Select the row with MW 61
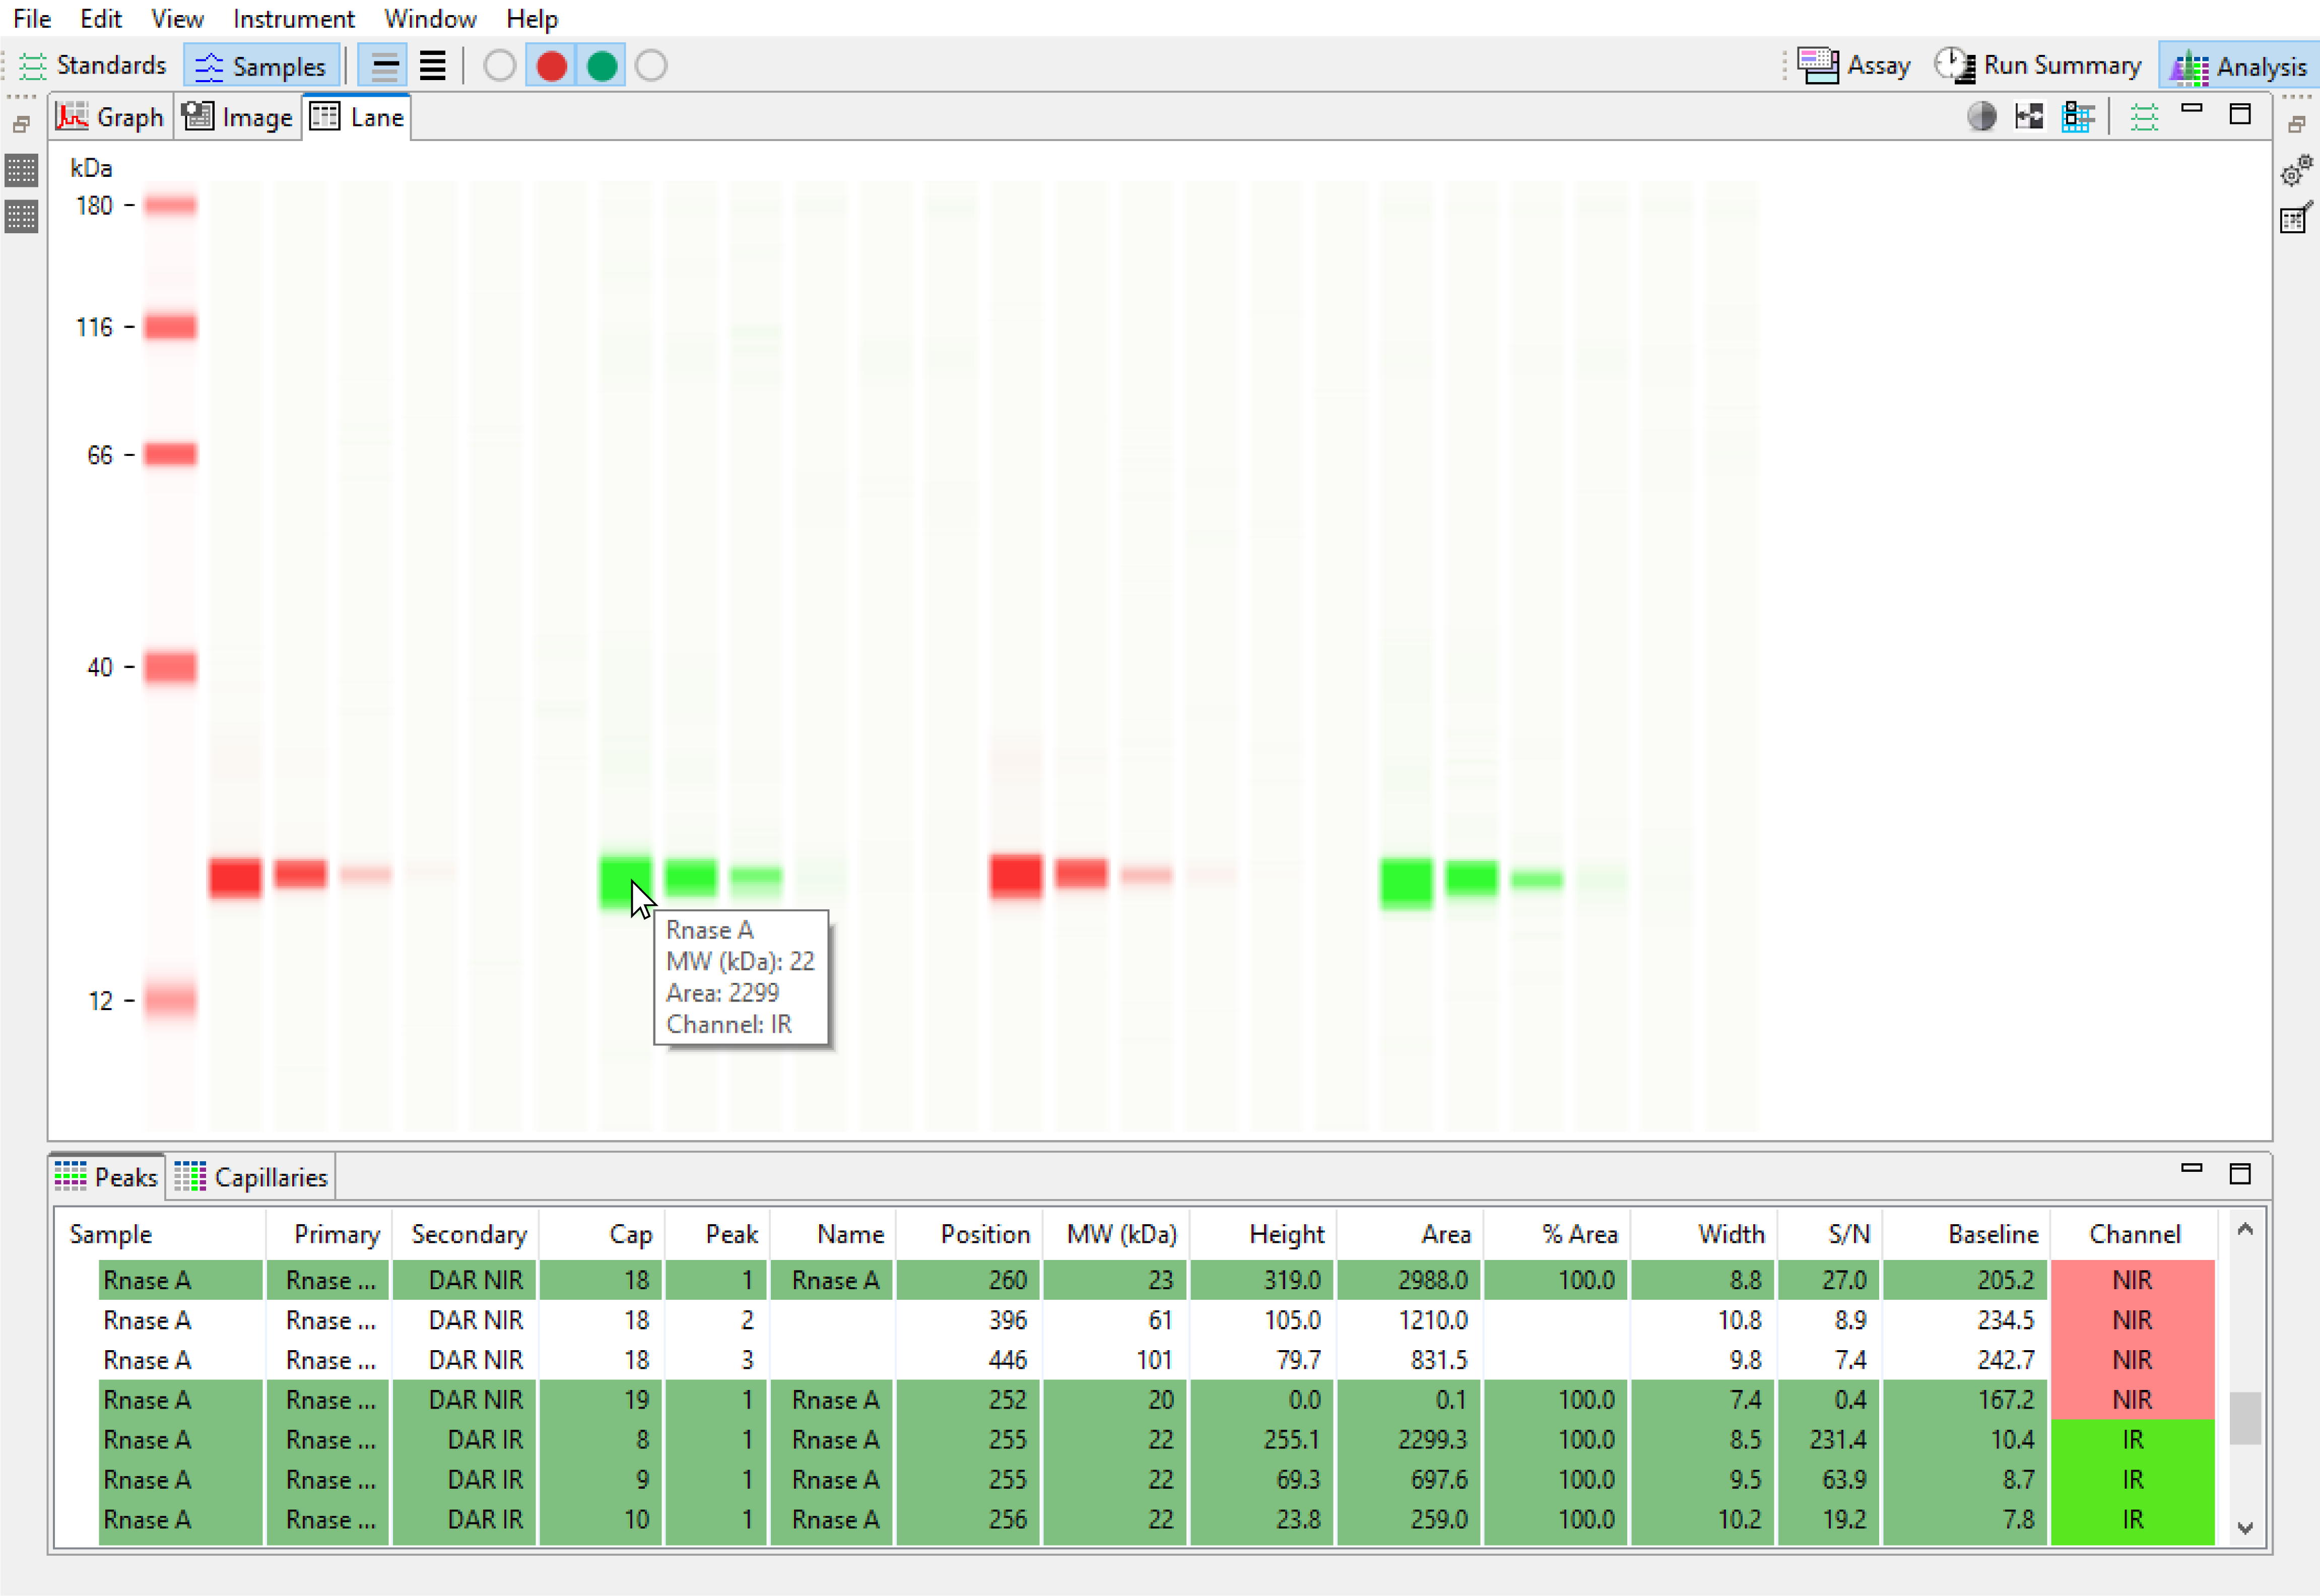 coord(1157,1320)
